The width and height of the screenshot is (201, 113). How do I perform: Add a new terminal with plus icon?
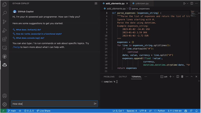170,77
